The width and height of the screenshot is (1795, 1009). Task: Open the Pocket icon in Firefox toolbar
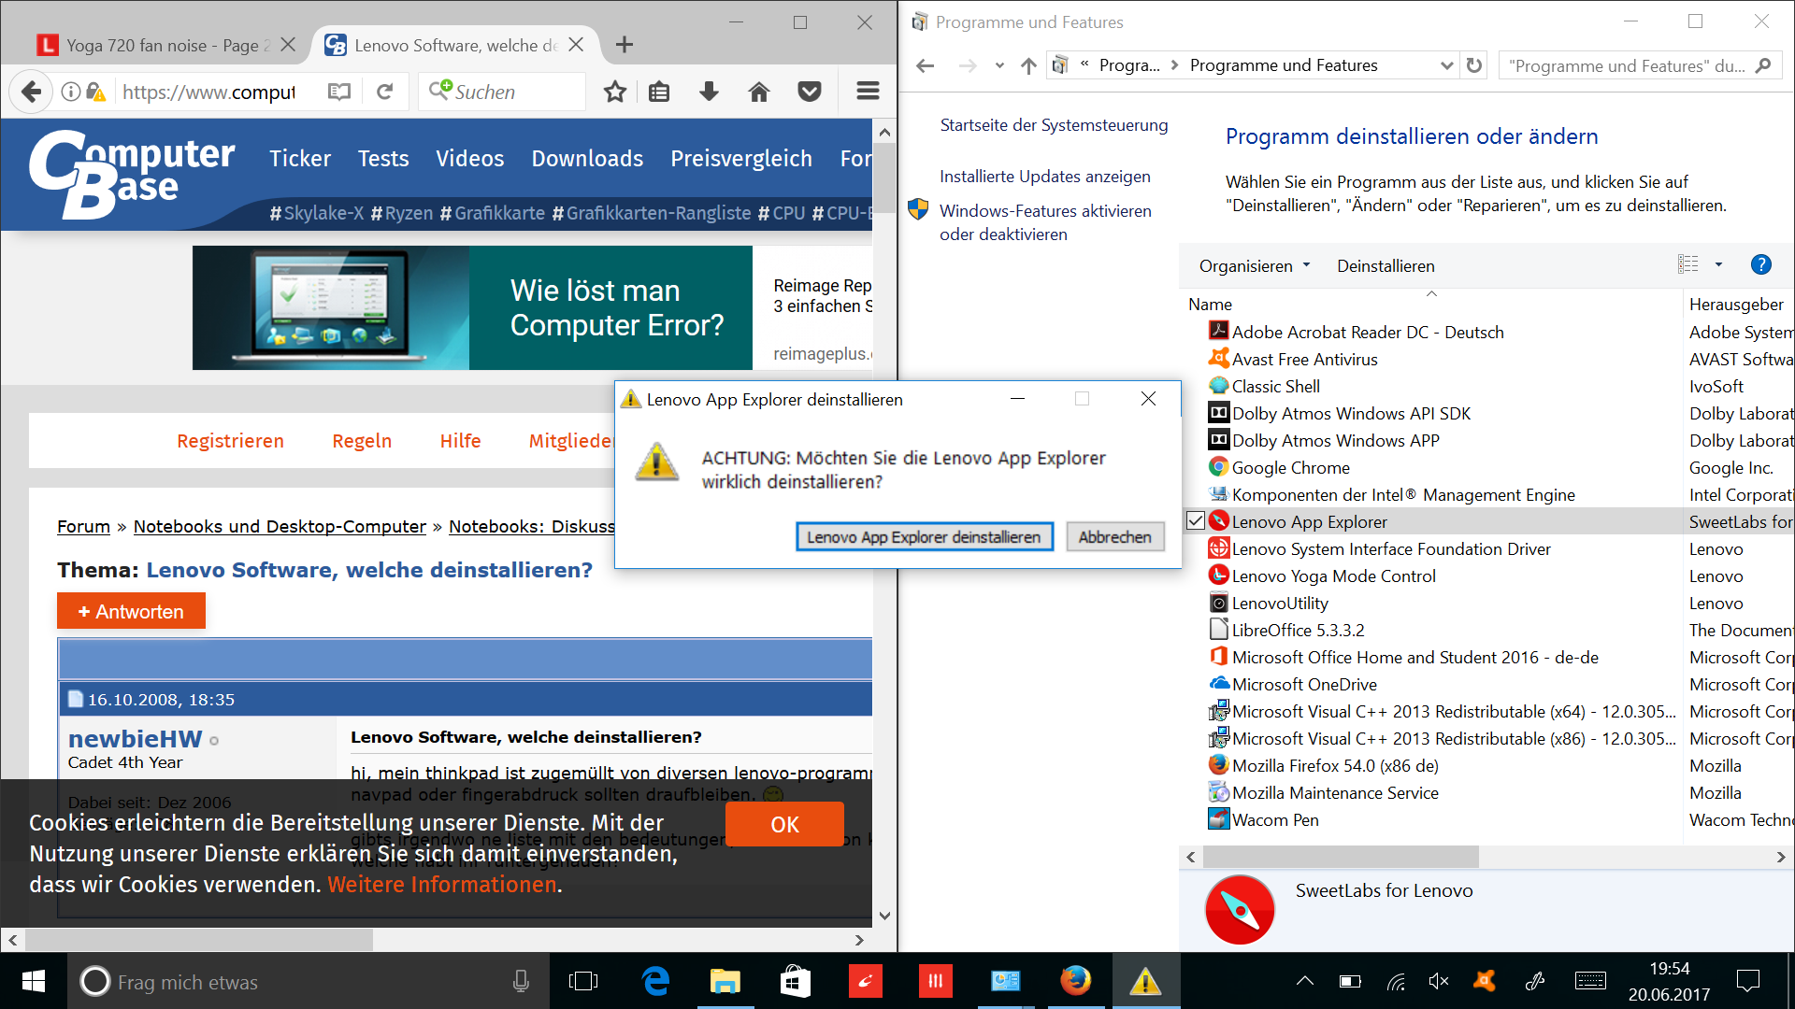810,92
